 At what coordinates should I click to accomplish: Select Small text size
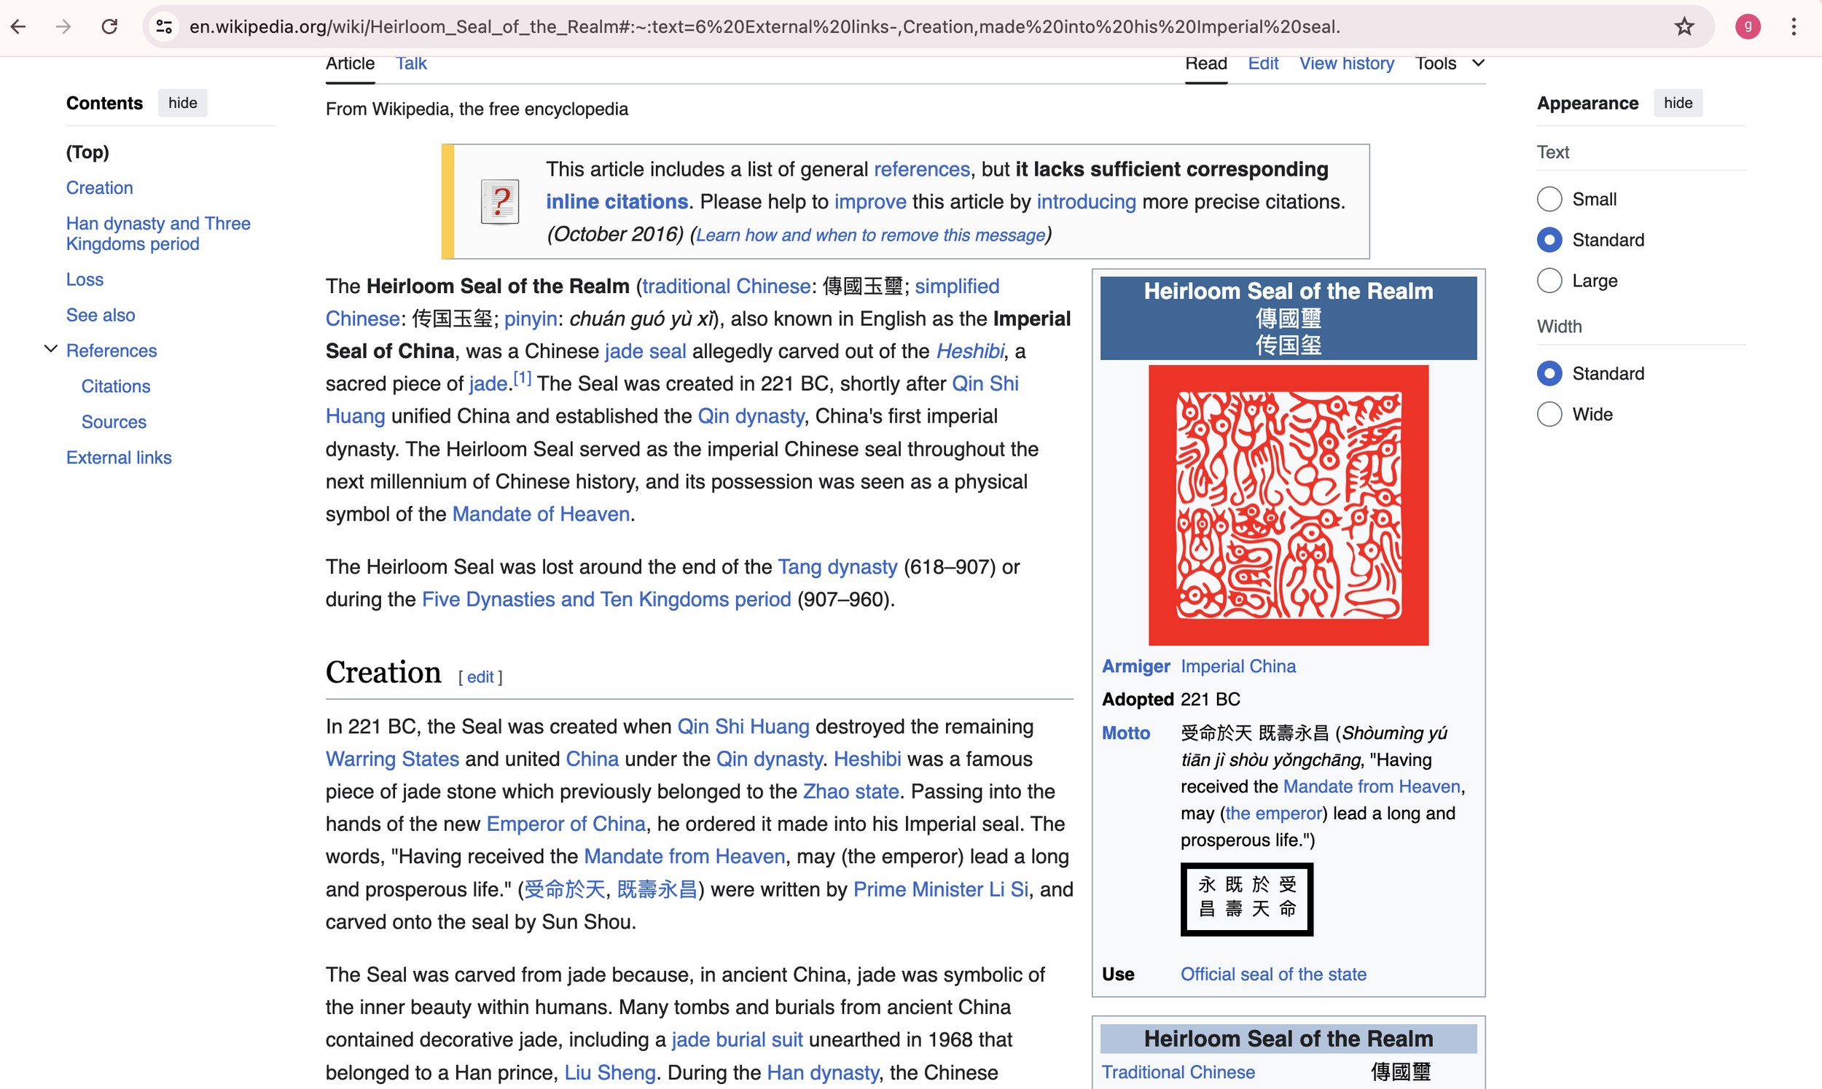pos(1549,199)
